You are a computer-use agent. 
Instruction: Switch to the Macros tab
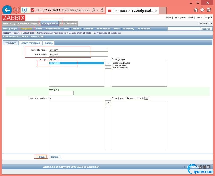pos(49,43)
